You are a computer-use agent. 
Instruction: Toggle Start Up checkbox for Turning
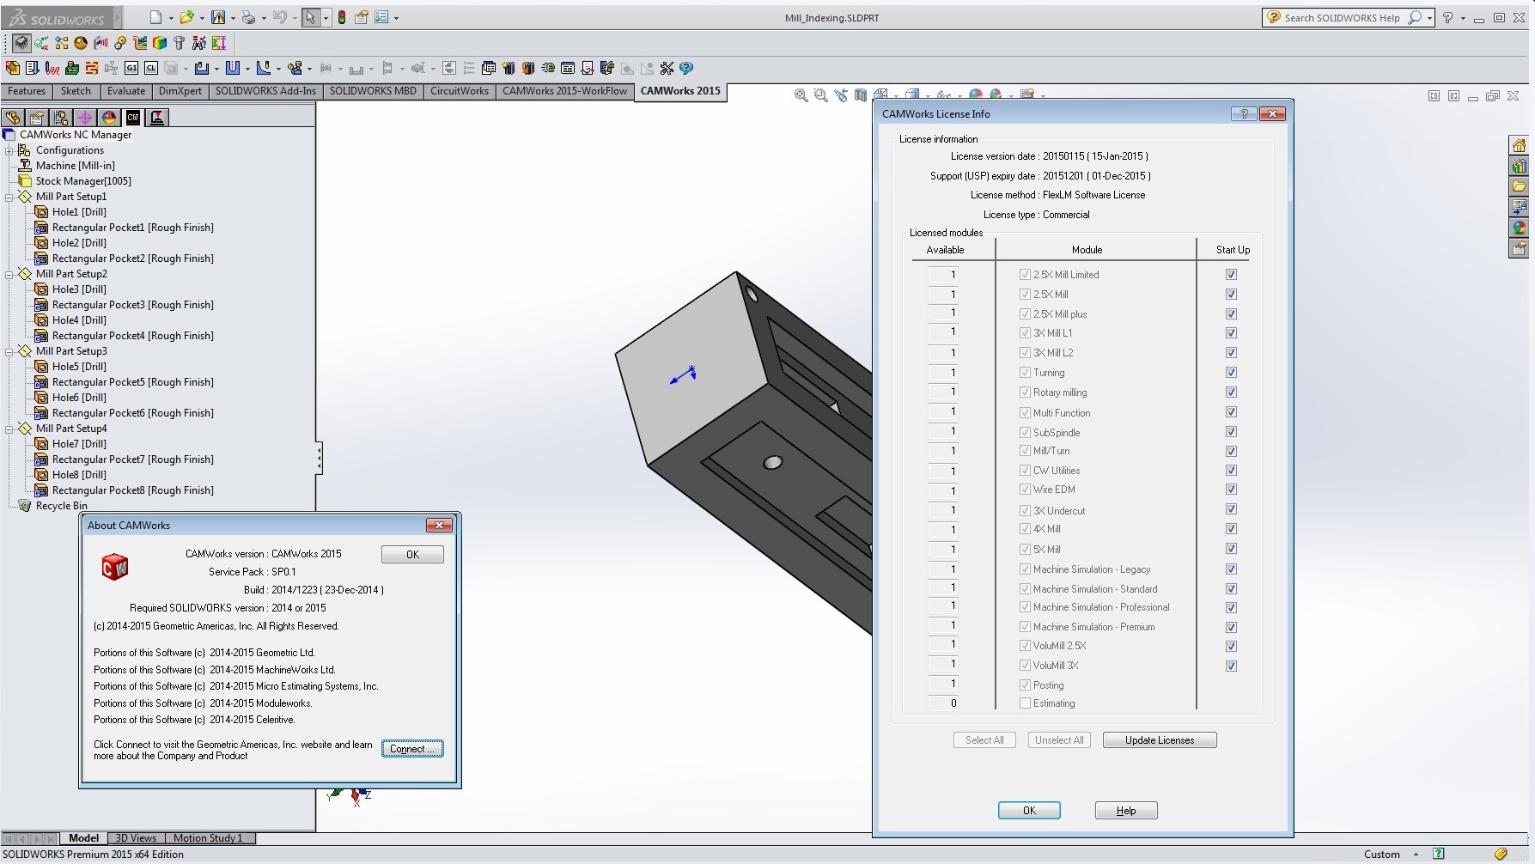click(x=1231, y=373)
